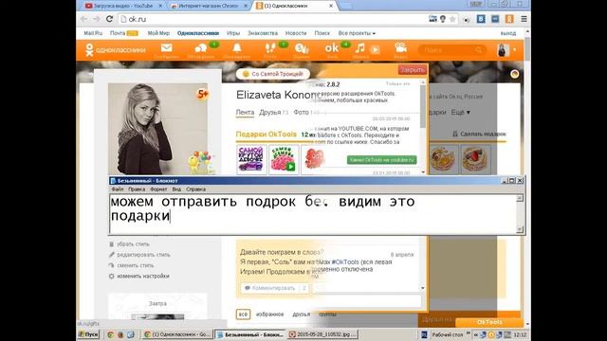Click the Пуск start button

88,334
